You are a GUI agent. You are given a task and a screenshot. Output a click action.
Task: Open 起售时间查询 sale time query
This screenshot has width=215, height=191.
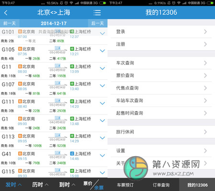(x=161, y=113)
